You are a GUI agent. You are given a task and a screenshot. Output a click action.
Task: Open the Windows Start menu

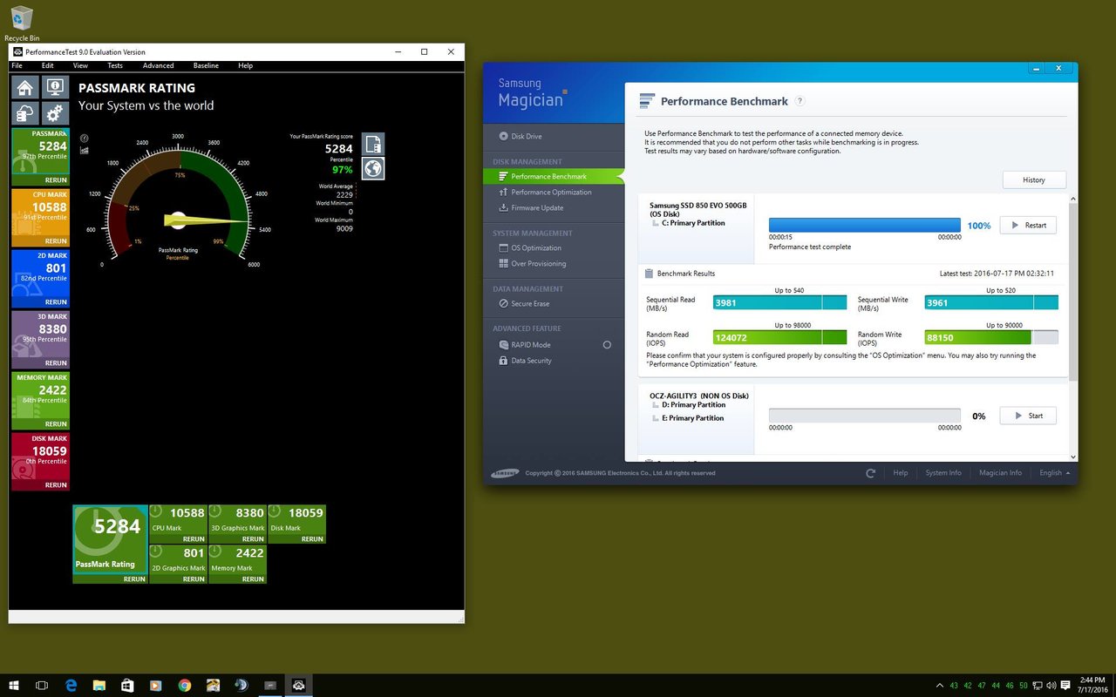click(x=15, y=686)
